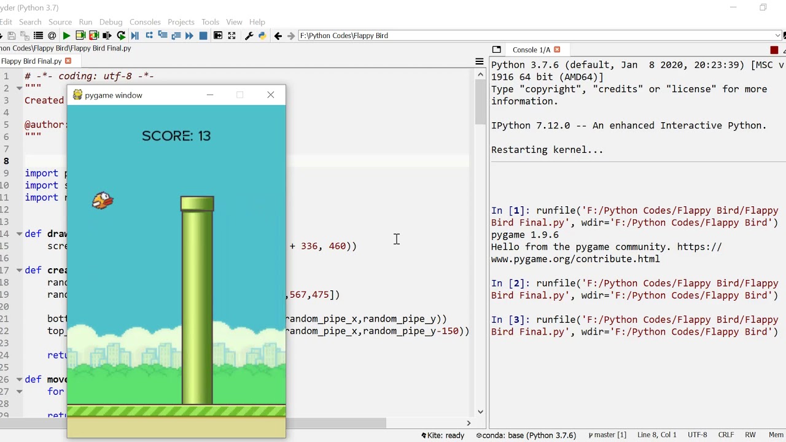
Task: Open the Run menu
Action: (85, 22)
